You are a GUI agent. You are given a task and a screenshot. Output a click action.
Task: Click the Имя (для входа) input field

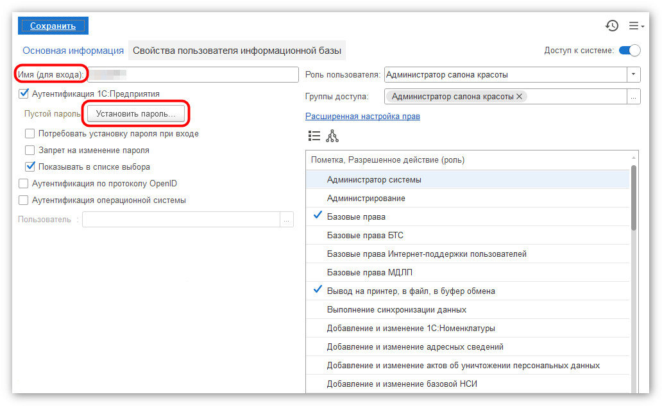[x=193, y=75]
